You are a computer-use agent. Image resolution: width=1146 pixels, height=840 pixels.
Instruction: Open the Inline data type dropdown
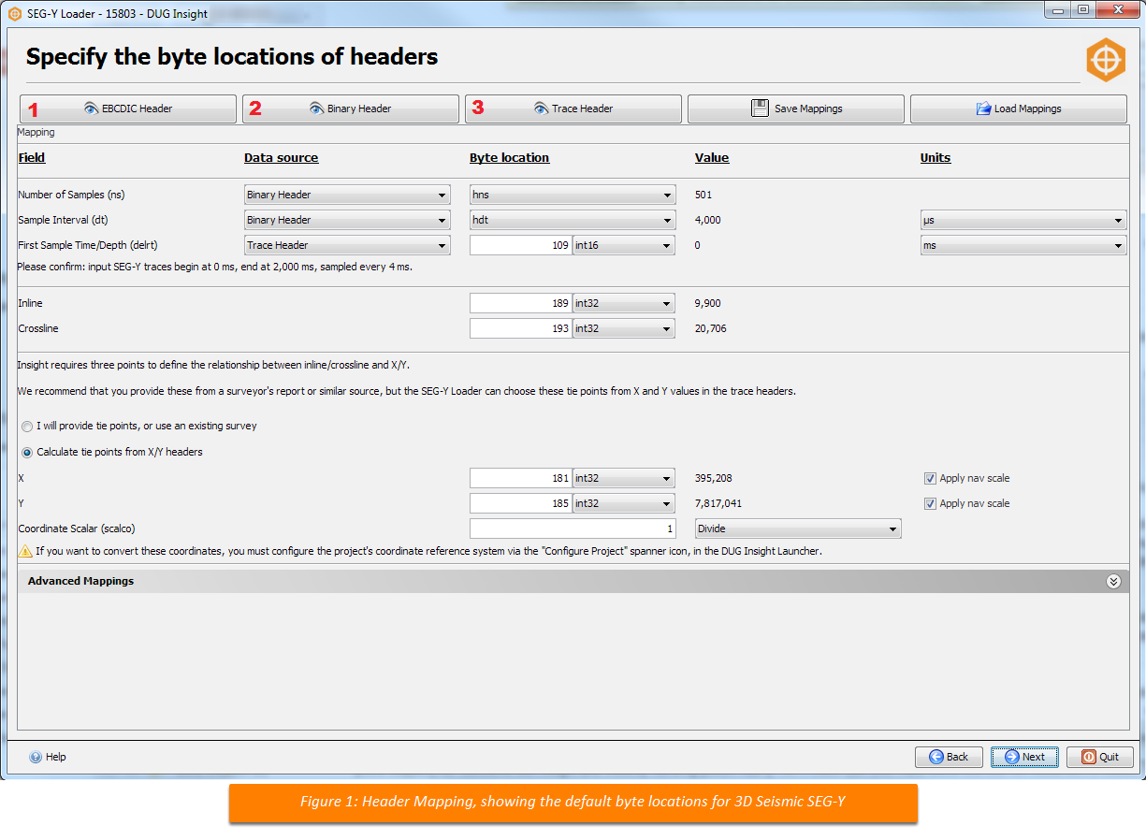(624, 303)
